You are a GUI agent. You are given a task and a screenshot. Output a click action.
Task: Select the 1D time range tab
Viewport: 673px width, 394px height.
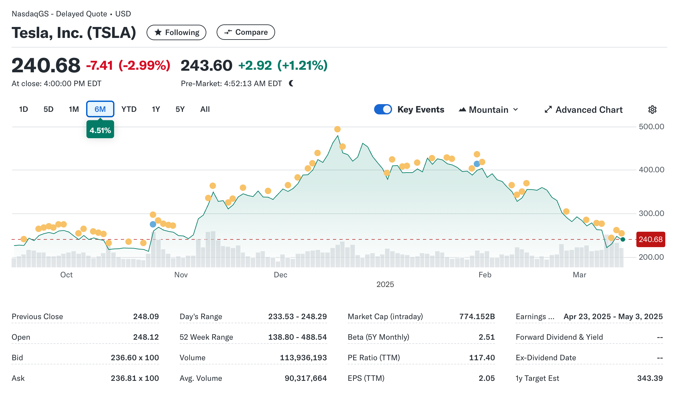(x=23, y=109)
